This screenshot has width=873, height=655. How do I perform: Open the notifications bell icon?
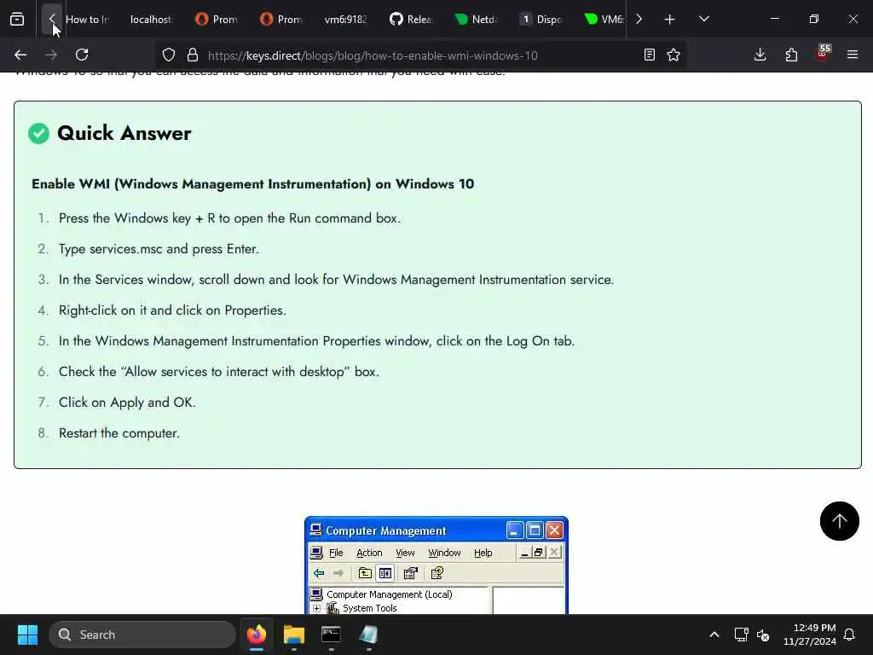[850, 635]
